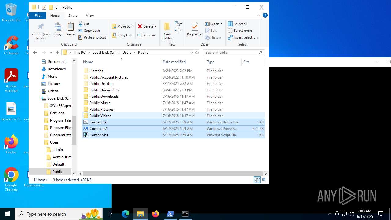Select Paste shortcut option
Image resolution: width=391 pixels, height=220 pixels.
click(92, 37)
